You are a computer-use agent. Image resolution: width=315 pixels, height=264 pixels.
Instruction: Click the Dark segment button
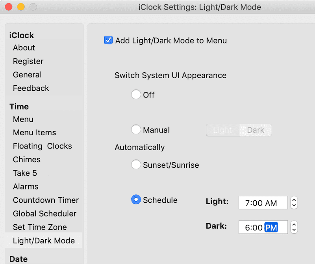point(256,130)
